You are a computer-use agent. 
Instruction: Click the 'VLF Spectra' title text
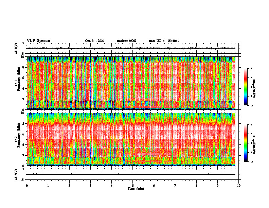coord(38,41)
